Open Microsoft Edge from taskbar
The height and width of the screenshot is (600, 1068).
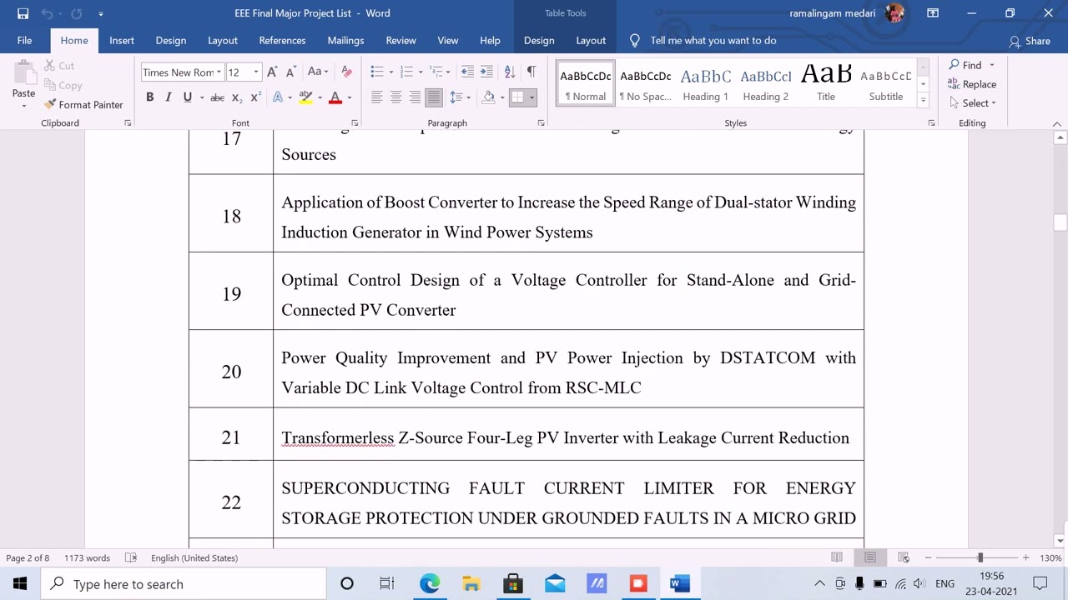pyautogui.click(x=430, y=584)
